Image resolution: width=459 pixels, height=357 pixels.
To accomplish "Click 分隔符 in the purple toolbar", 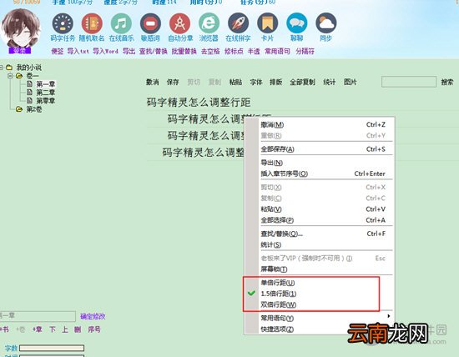I will tap(305, 51).
